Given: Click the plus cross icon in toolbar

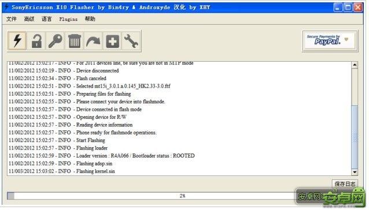Looking at the screenshot, I should 112,41.
